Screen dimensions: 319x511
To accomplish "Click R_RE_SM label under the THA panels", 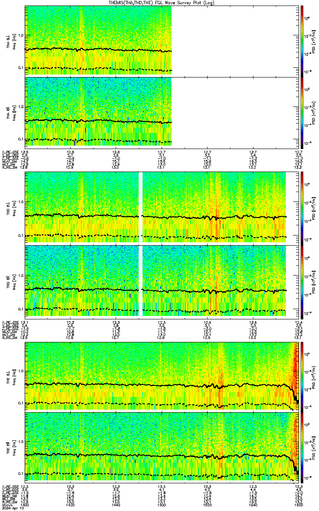I will click(9, 167).
